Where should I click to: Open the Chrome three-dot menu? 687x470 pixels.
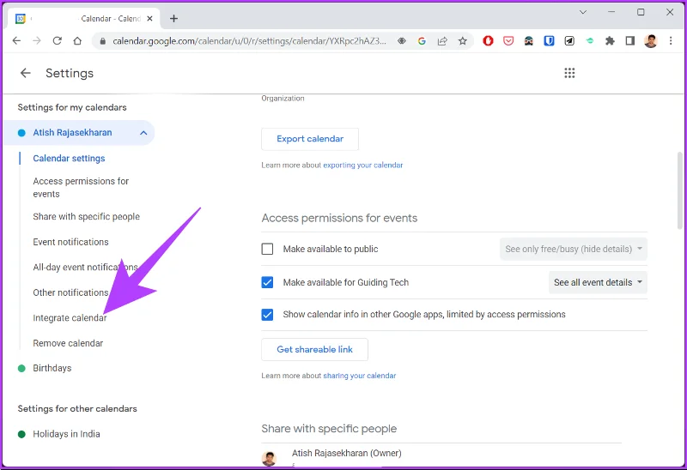pos(671,40)
